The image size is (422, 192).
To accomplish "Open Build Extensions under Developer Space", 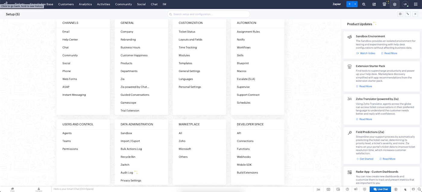I will [x=247, y=173].
